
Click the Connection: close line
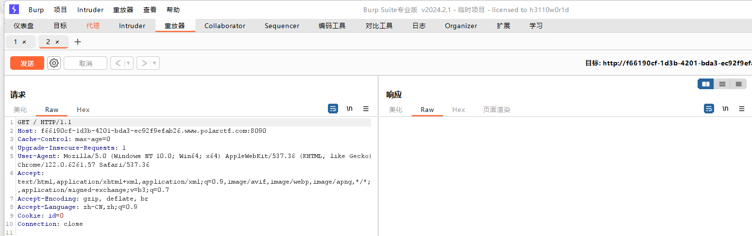pos(50,224)
